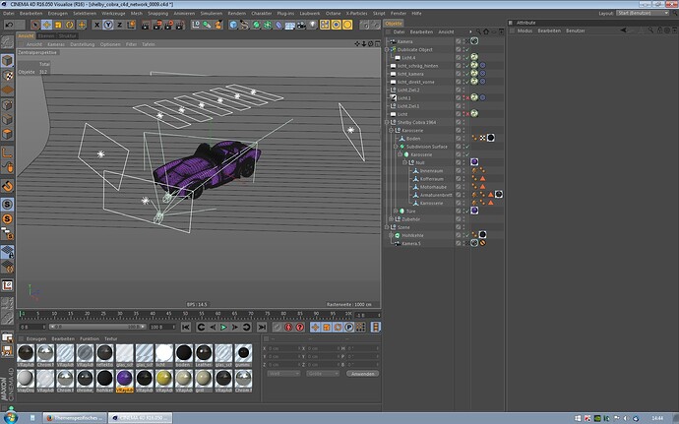This screenshot has width=679, height=424.
Task: Click the timeline preview range slider
Action: pyautogui.click(x=97, y=327)
